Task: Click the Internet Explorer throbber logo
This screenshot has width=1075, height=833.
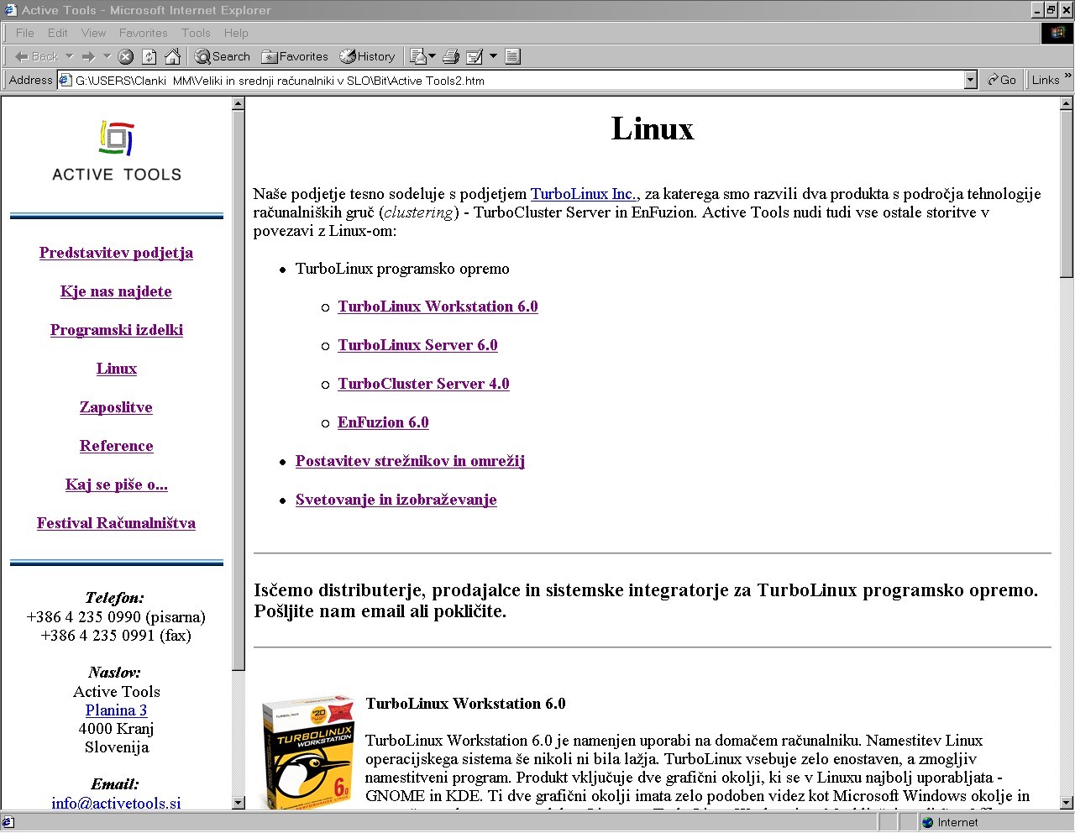Action: click(x=1057, y=33)
